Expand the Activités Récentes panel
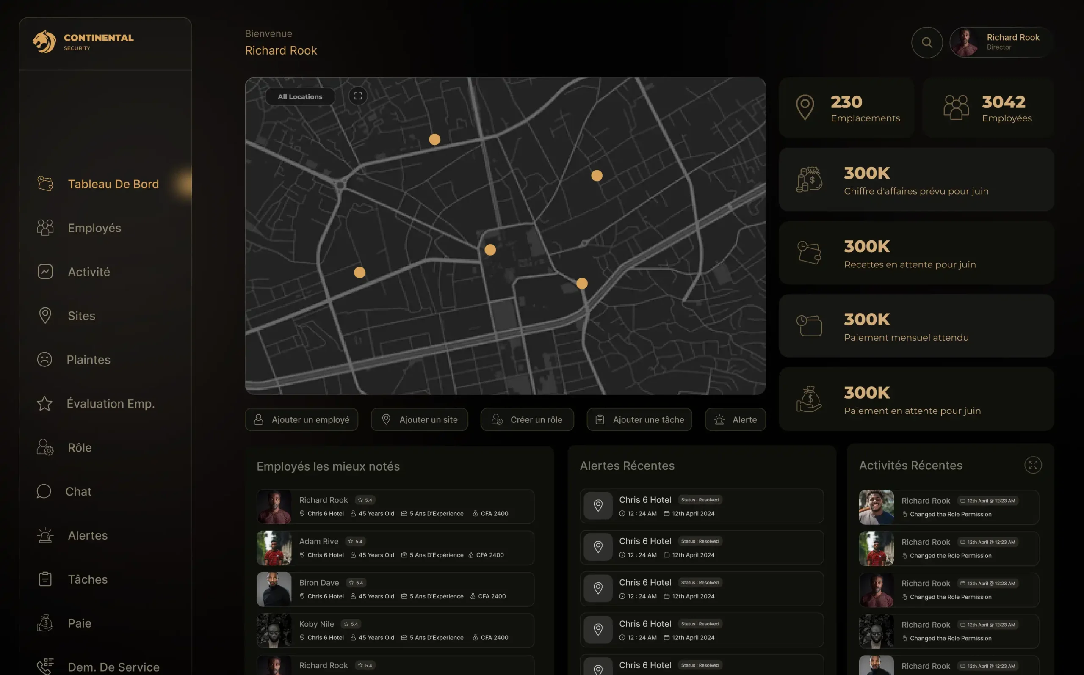Screen dimensions: 1084x675 pos(1033,465)
